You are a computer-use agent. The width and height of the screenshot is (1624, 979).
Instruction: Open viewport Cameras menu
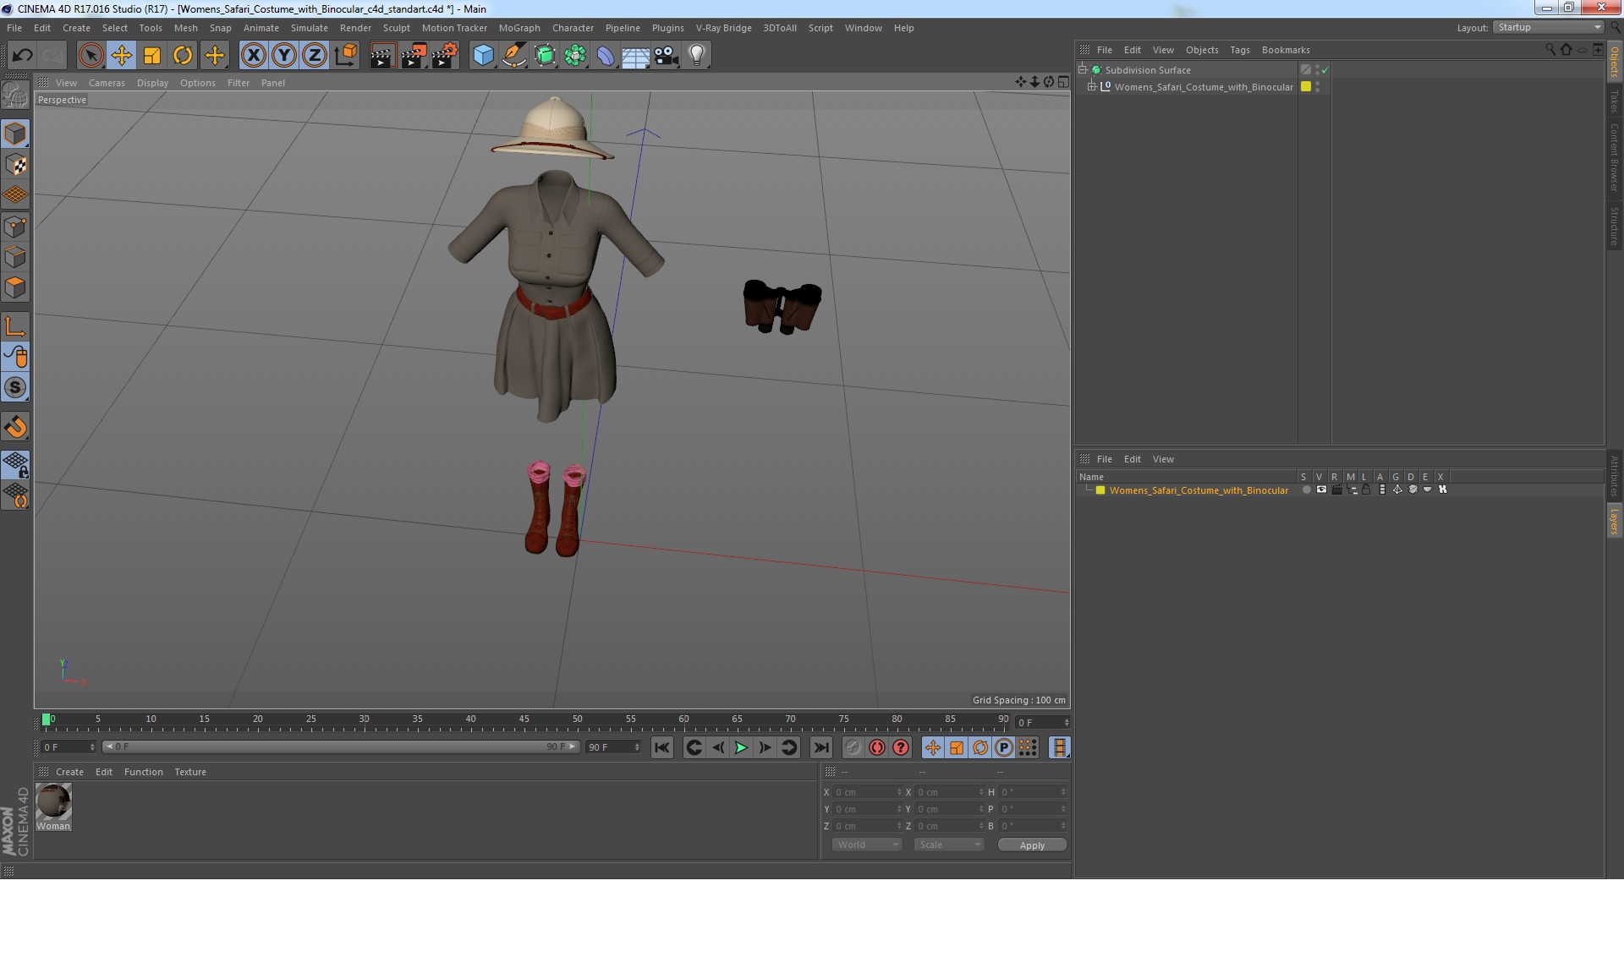point(107,83)
